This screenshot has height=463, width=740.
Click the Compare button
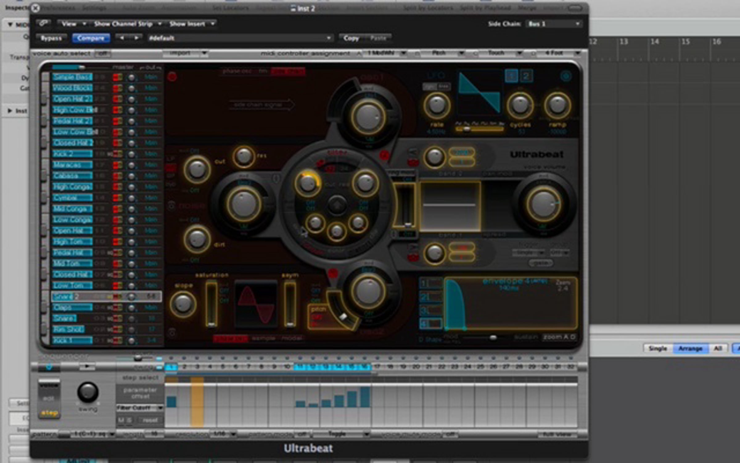pyautogui.click(x=91, y=38)
